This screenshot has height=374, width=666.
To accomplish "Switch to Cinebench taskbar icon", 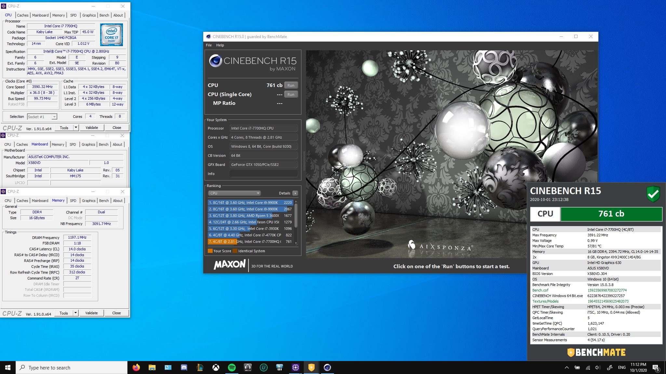I will point(327,368).
